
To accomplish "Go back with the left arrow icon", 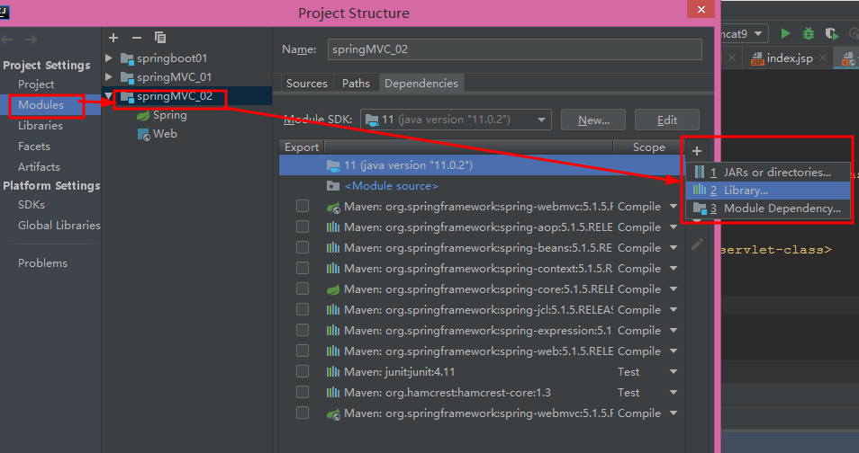I will [7, 40].
